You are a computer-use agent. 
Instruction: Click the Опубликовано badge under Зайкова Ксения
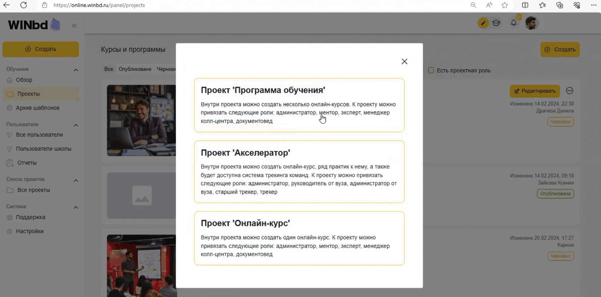point(555,194)
